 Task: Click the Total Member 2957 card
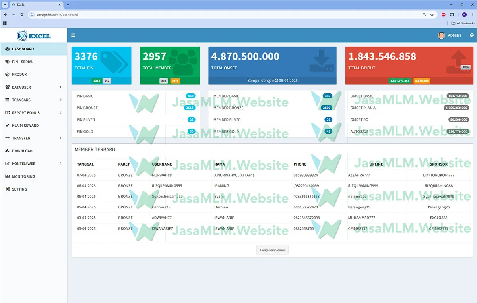click(x=170, y=66)
